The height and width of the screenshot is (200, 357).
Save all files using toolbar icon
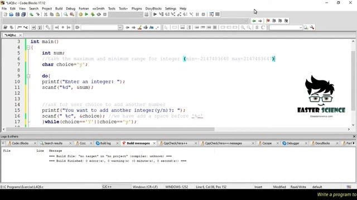23,14
